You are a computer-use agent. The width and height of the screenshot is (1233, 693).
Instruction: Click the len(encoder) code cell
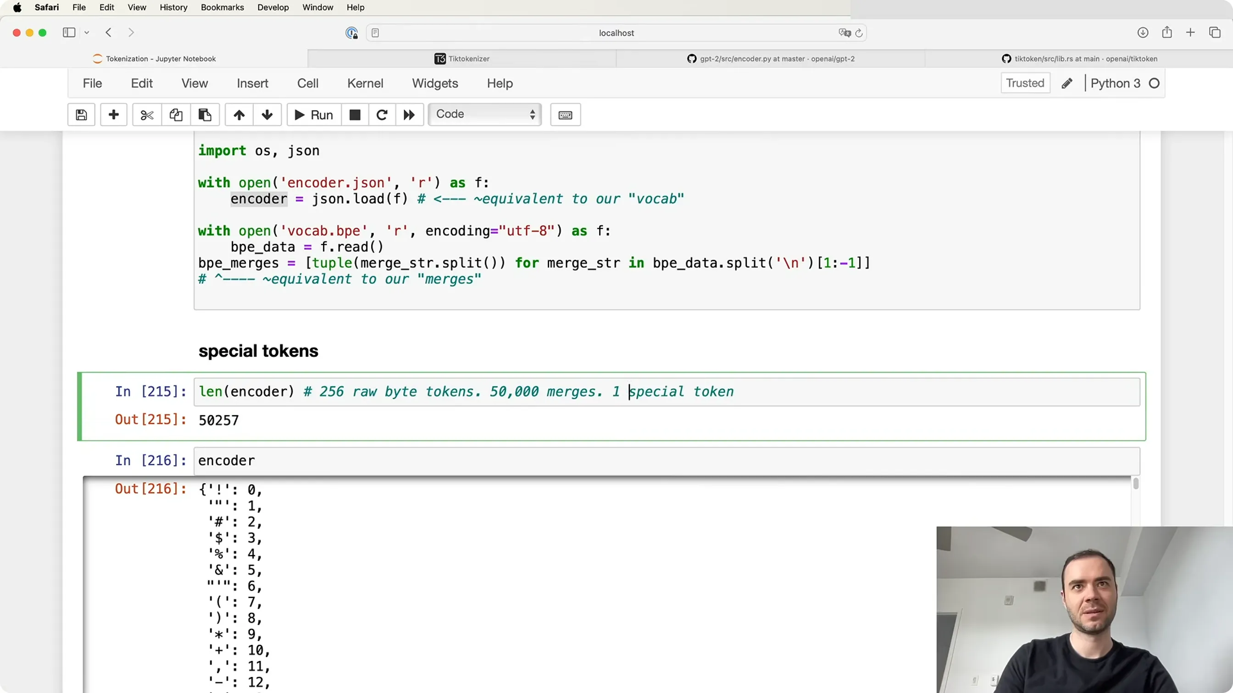tap(667, 392)
